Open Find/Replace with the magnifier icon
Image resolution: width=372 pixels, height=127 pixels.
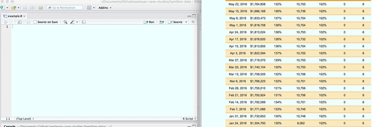pyautogui.click(x=65, y=22)
